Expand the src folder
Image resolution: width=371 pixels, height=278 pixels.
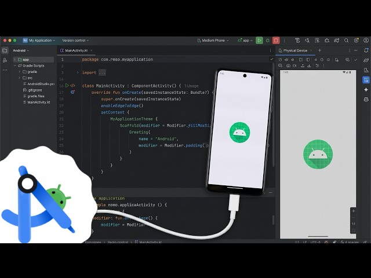pyautogui.click(x=19, y=78)
